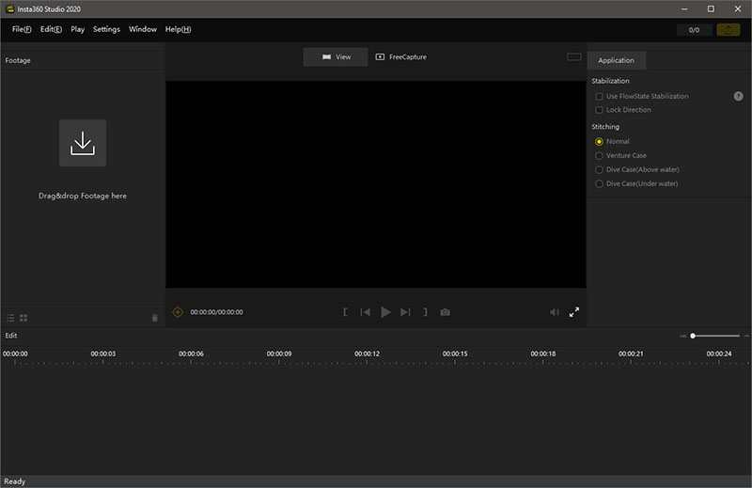Open the File menu
Viewport: 752px width, 488px height.
point(22,29)
